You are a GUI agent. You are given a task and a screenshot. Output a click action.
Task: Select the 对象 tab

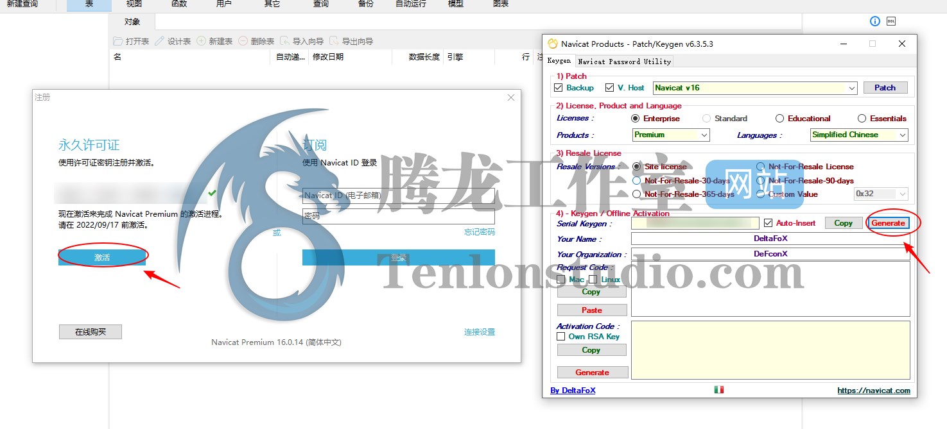coord(132,22)
